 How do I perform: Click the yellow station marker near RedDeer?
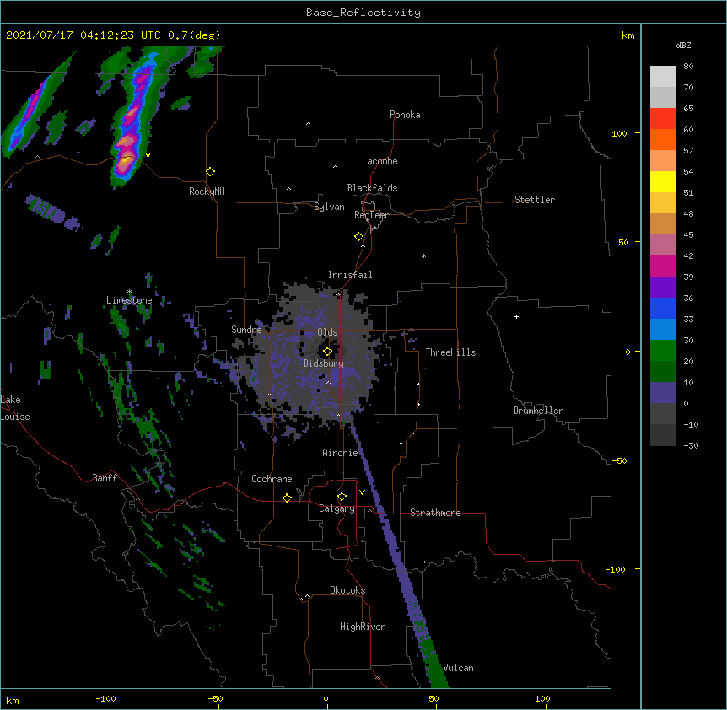tap(358, 237)
